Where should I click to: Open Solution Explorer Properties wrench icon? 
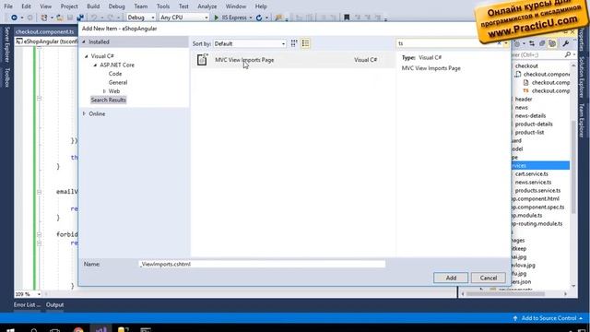tap(565, 44)
